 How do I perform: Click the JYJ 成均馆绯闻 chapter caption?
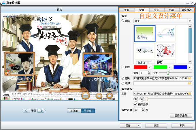pos(99,79)
